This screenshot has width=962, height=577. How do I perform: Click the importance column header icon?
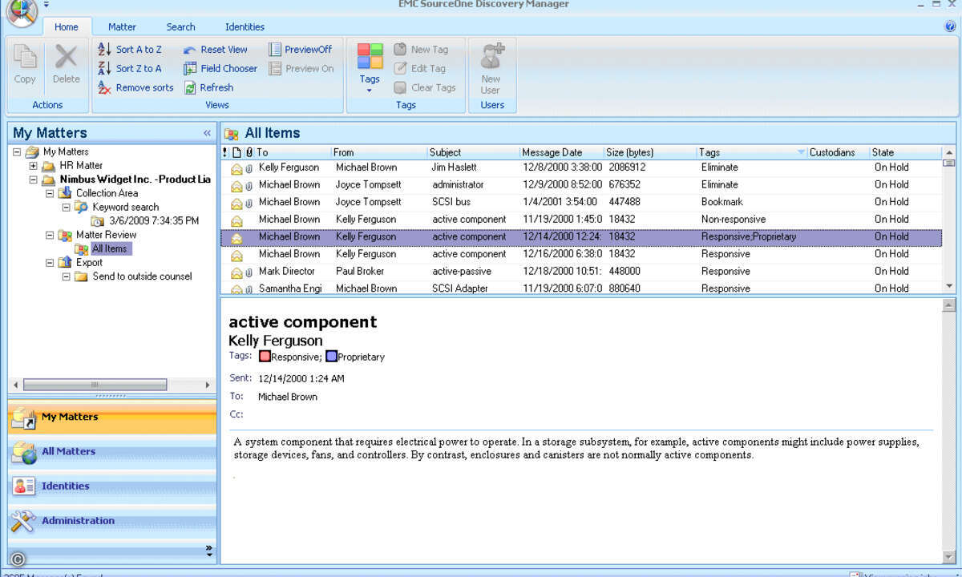point(225,152)
